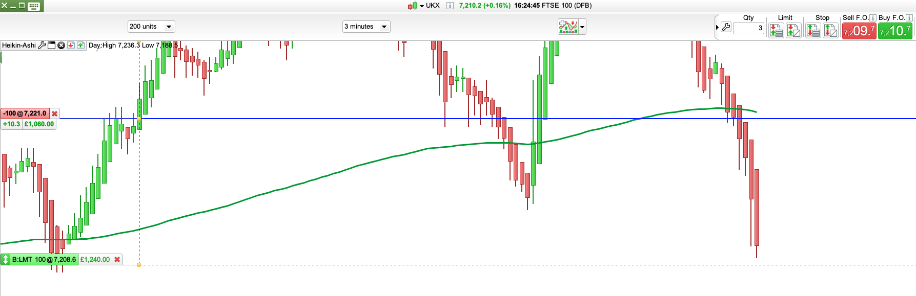Click Heikin-Ashi green up-arrow icon
Viewport: 916px width, 296px height.
point(80,45)
